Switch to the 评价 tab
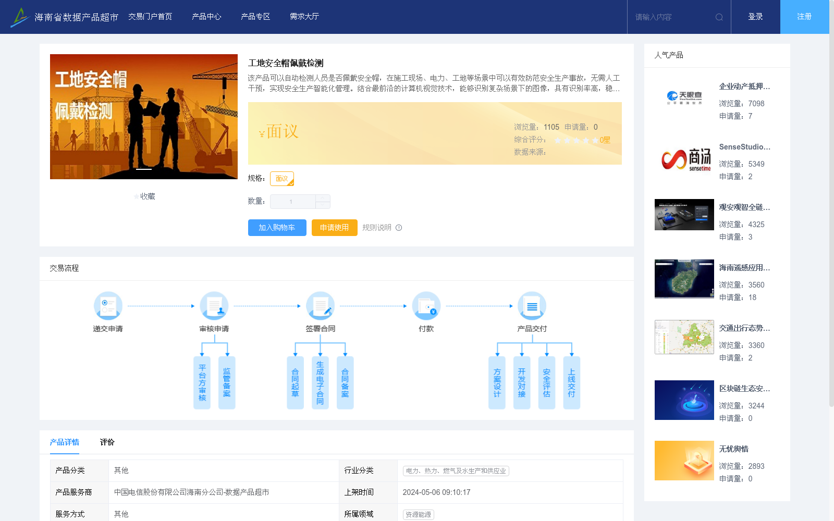This screenshot has width=834, height=521. point(107,442)
